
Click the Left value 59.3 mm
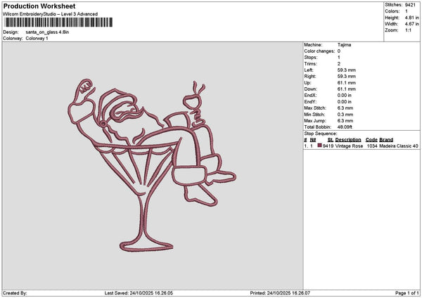click(346, 70)
